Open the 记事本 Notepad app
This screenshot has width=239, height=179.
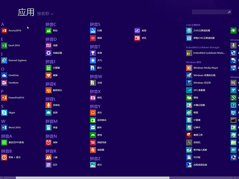click(193, 128)
